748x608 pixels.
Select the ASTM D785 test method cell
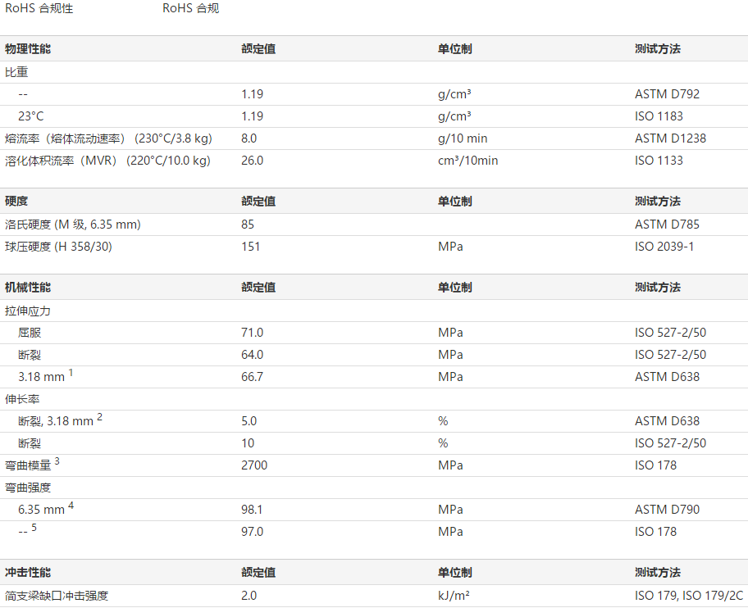point(667,224)
